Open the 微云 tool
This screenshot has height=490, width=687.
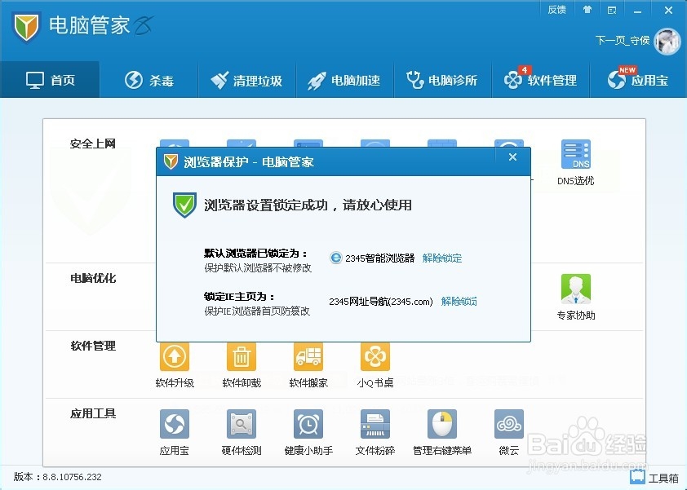[508, 432]
